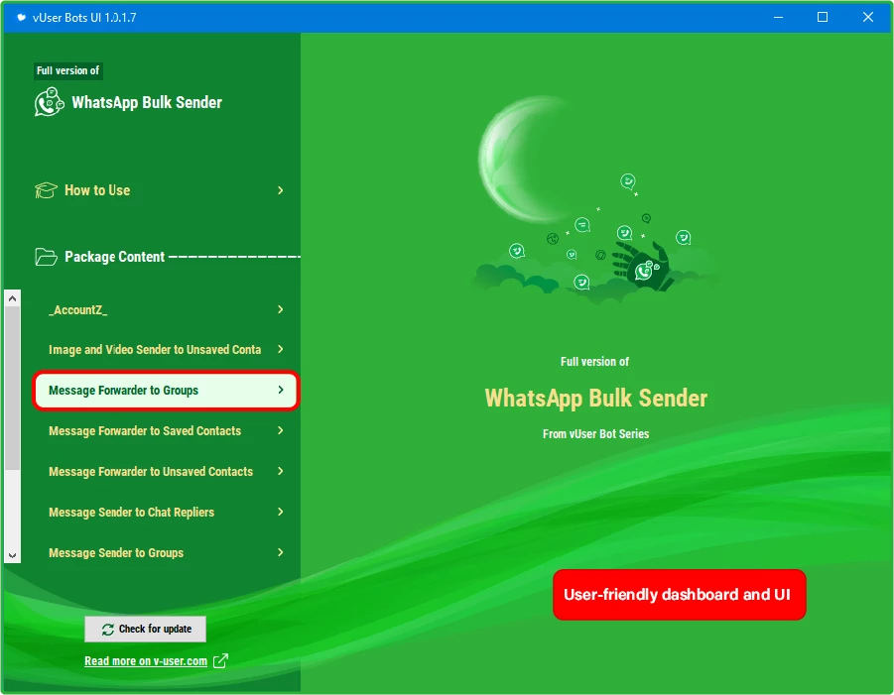Expand Message Forwarder to Groups chevron
The image size is (894, 695).
[x=280, y=390]
